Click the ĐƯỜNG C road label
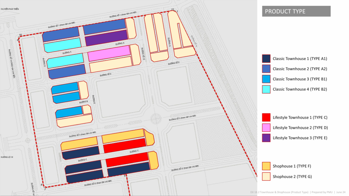This screenshot has width=349, height=196. tap(134, 151)
